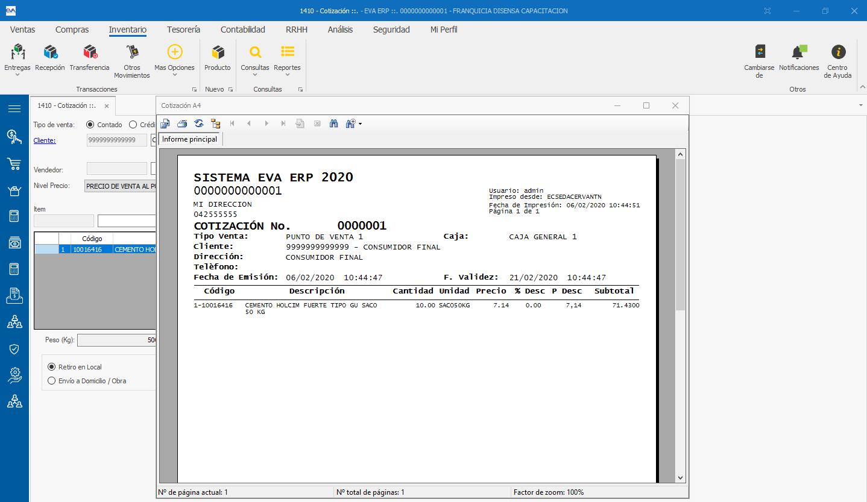Expand the Entregas dropdown
This screenshot has width=867, height=502.
point(17,75)
